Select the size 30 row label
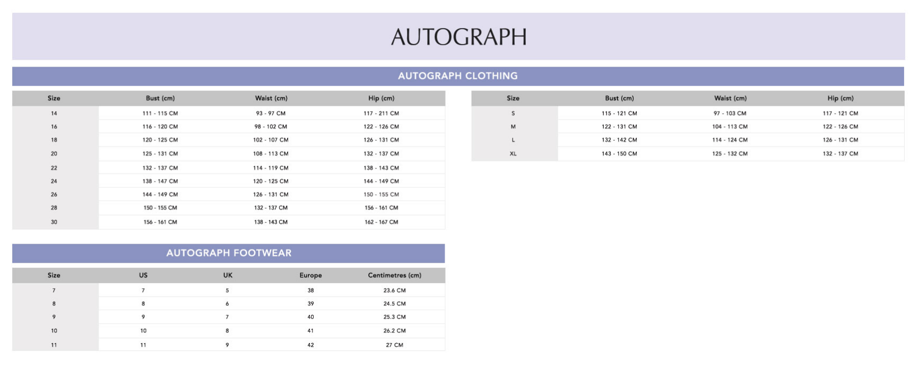 point(54,222)
